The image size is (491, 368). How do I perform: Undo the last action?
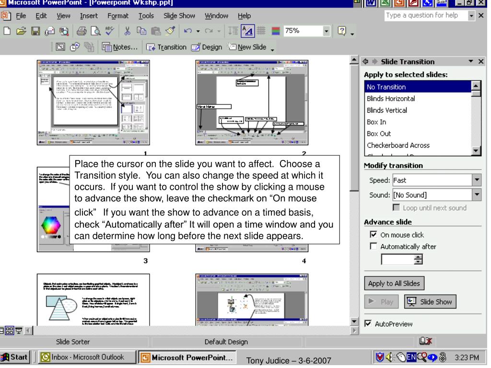(187, 31)
